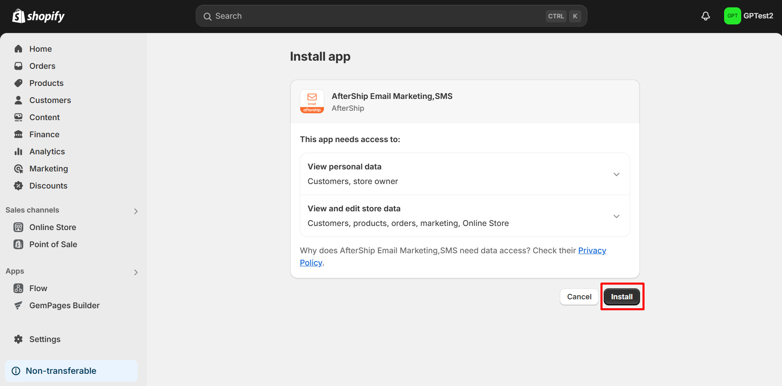Viewport: 782px width, 386px height.
Task: Click the Shopify logo
Action: [x=38, y=16]
